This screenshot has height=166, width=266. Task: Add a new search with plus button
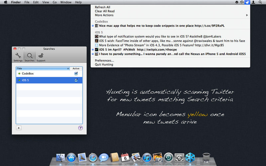pyautogui.click(x=19, y=128)
